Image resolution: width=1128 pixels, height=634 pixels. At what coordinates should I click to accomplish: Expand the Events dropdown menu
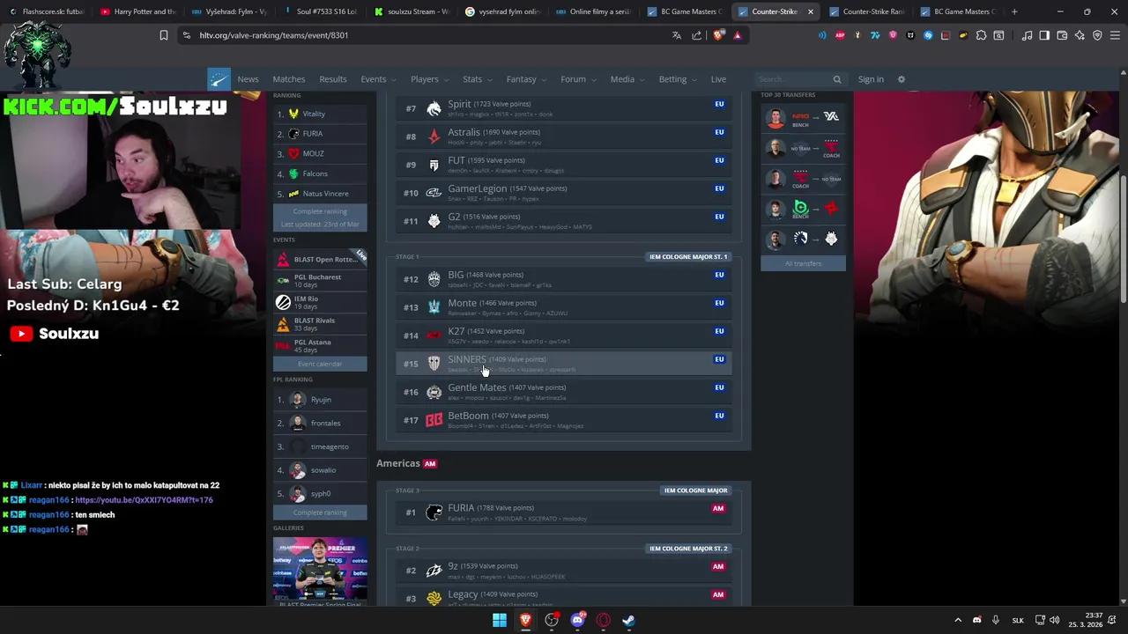[x=380, y=79]
